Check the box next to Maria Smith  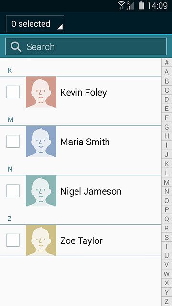click(13, 142)
